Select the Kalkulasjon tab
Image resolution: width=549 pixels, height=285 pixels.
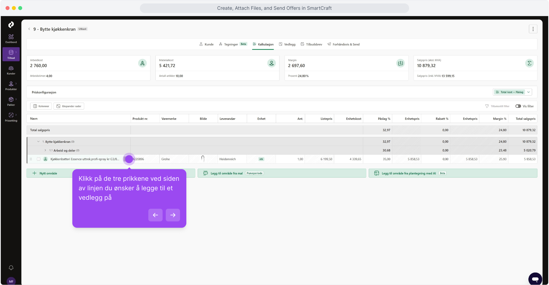(263, 44)
